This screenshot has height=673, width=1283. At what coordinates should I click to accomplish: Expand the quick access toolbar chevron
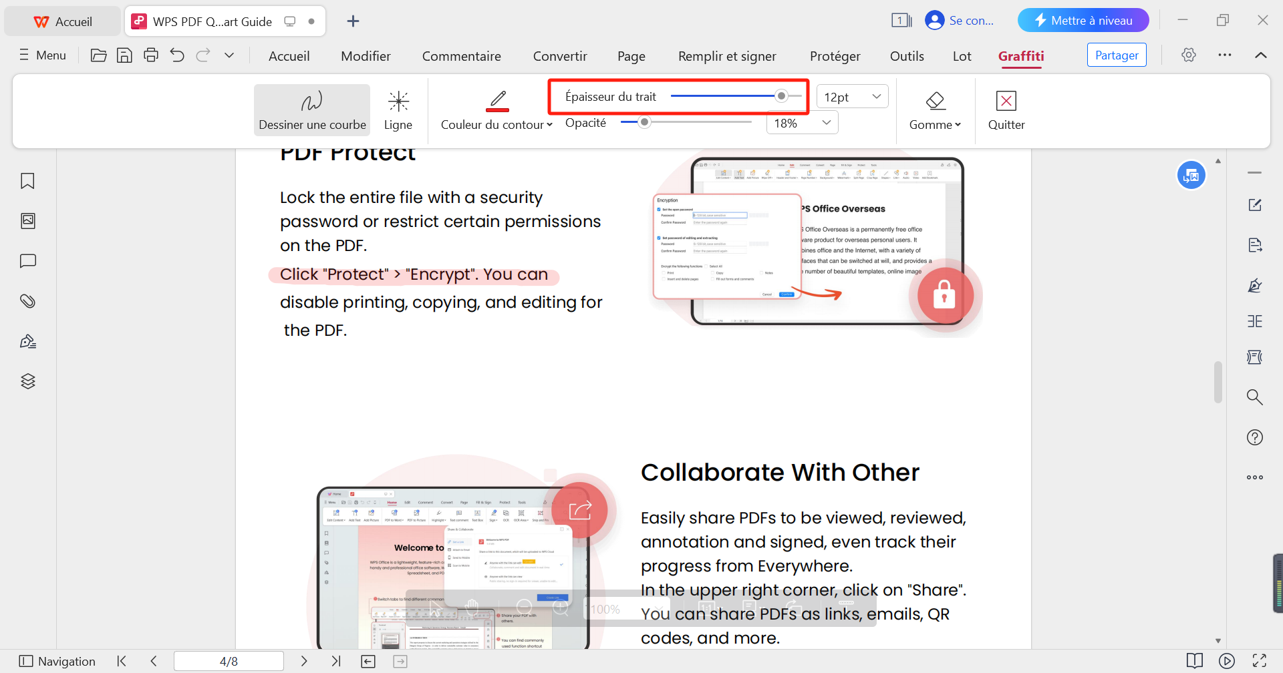click(x=229, y=55)
